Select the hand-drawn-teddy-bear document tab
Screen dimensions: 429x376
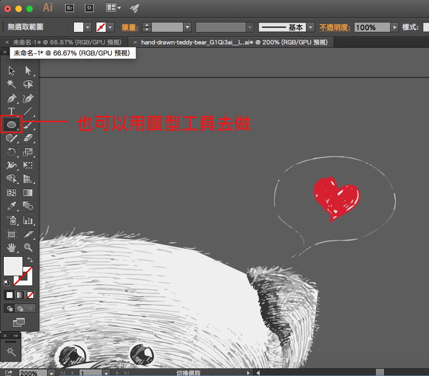point(230,42)
